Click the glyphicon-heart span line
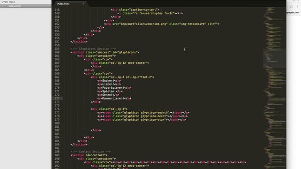The image size is (301, 169). coord(143,116)
